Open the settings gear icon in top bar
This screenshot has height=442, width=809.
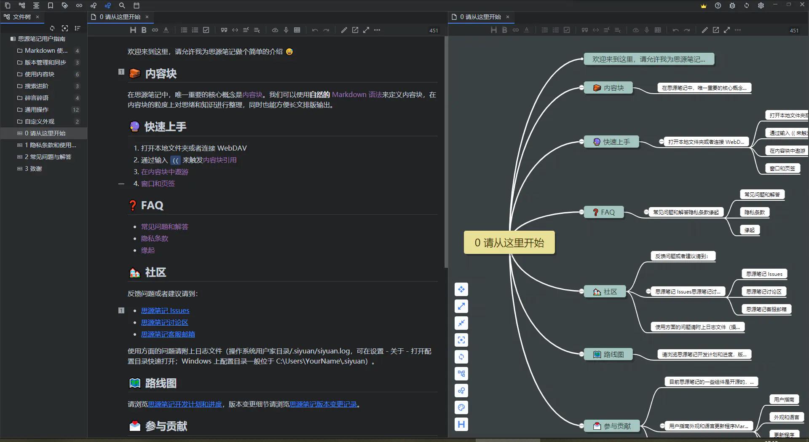[761, 6]
